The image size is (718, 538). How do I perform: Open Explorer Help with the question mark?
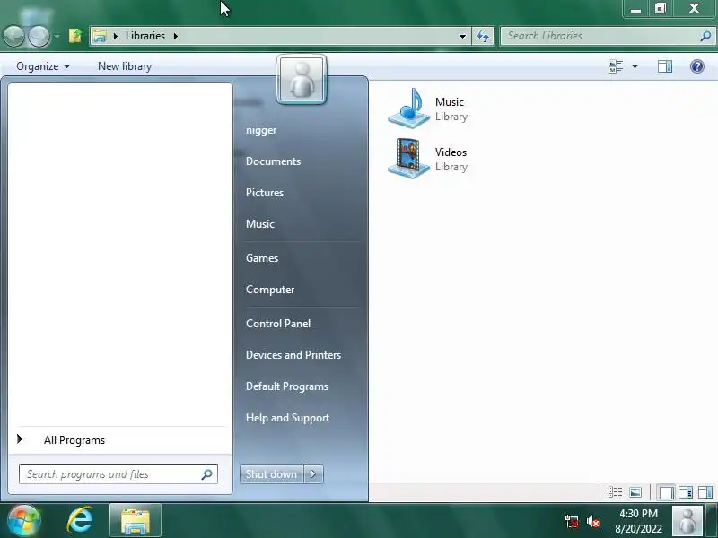click(x=697, y=66)
